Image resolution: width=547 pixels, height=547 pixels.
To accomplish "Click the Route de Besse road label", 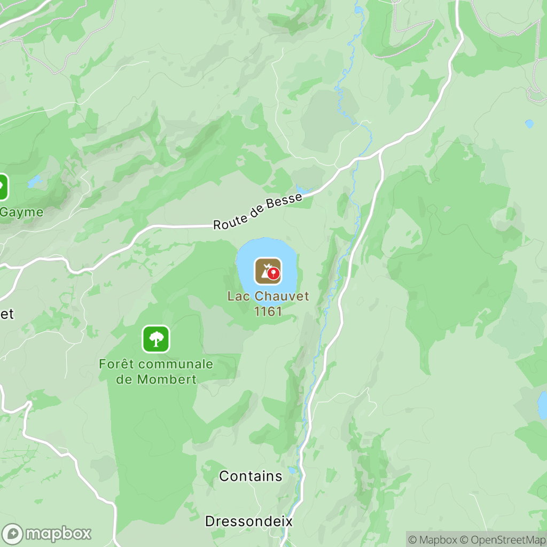I will click(x=257, y=211).
